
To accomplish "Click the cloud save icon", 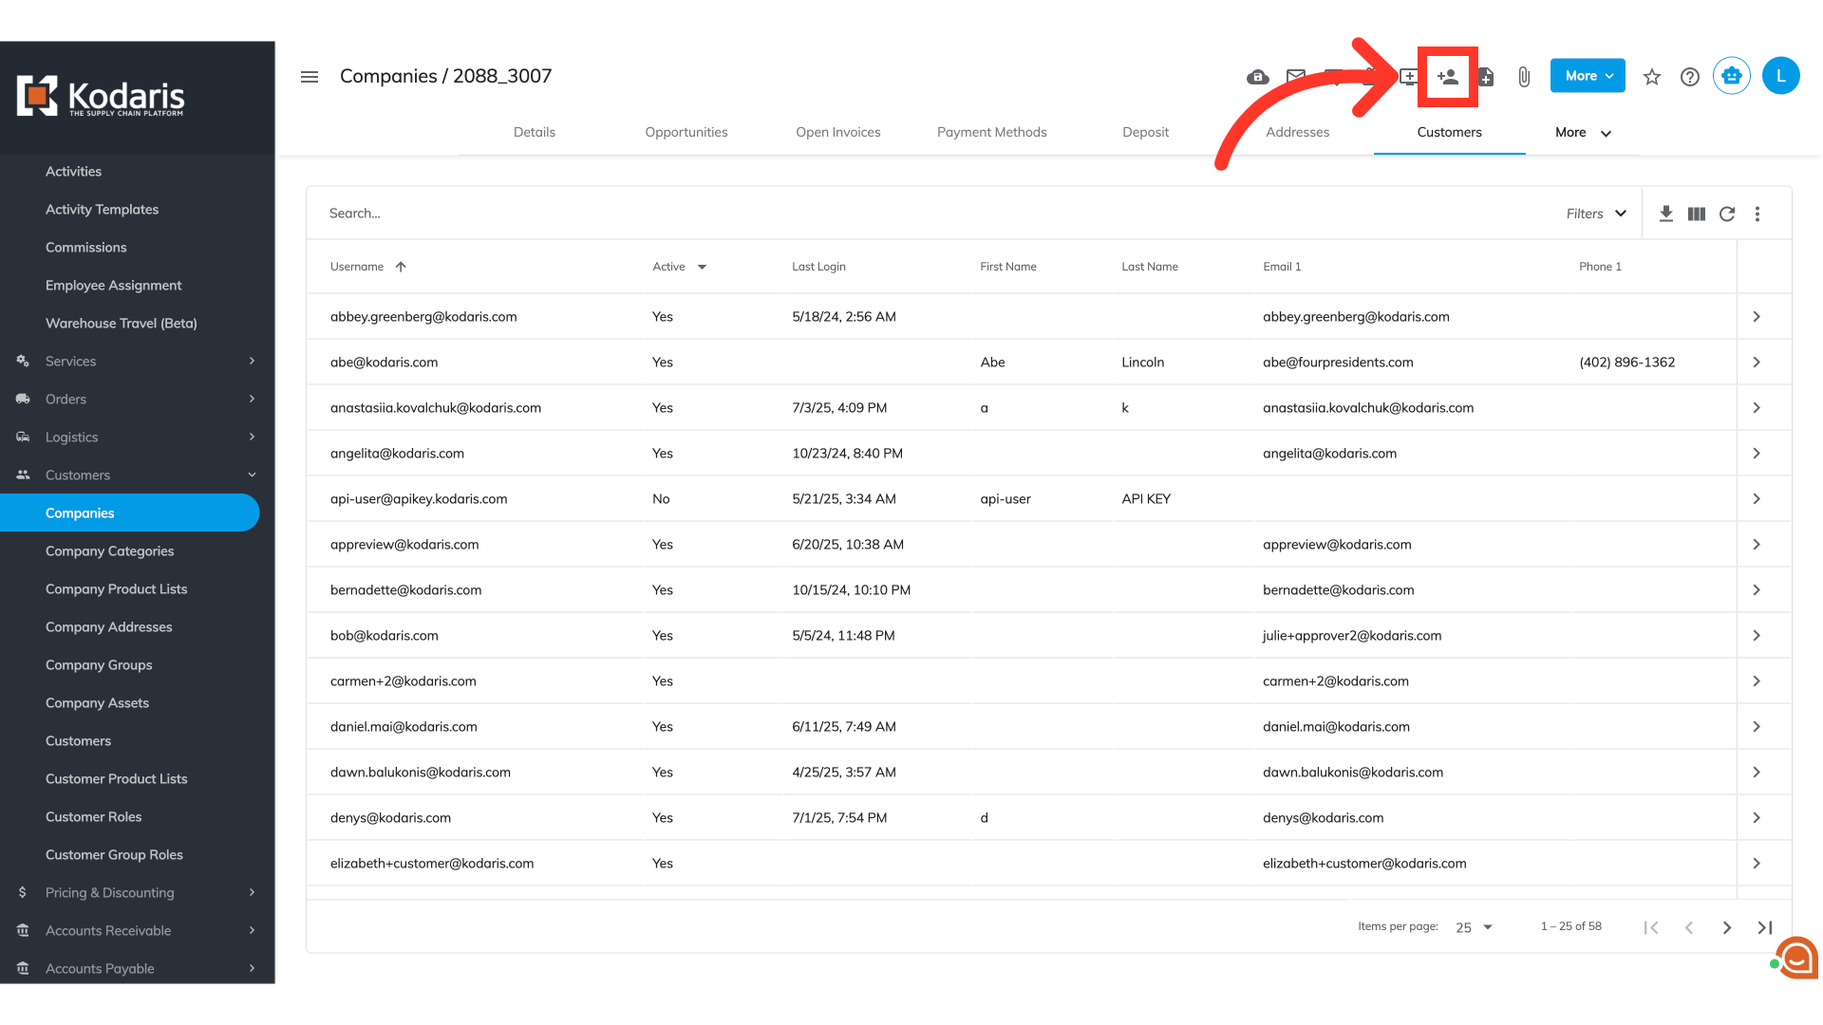I will coord(1257,77).
